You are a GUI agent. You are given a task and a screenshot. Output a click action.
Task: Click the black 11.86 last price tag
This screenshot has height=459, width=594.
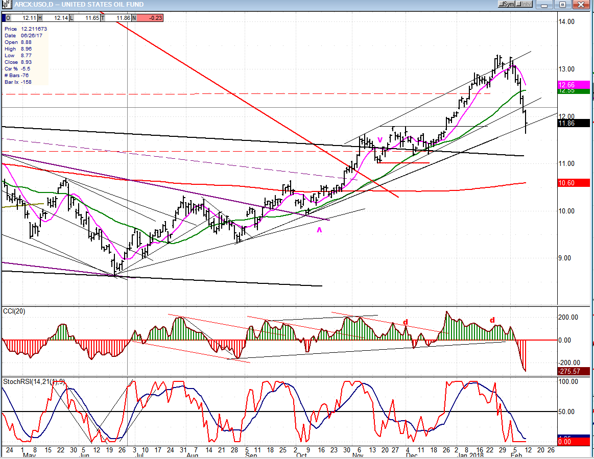point(574,123)
